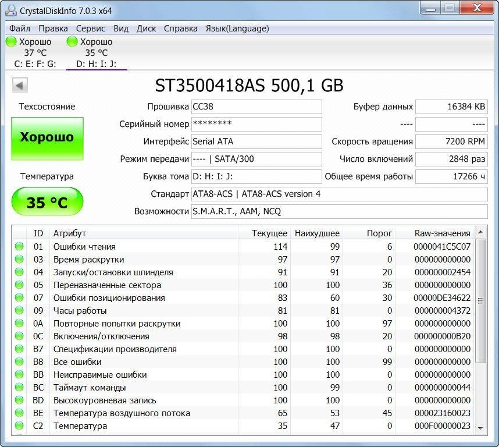This screenshot has height=447, width=499.
Task: Click the Текущее column header
Action: point(264,233)
